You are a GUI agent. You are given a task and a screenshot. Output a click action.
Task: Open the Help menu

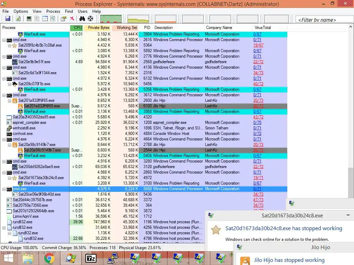pos(96,11)
